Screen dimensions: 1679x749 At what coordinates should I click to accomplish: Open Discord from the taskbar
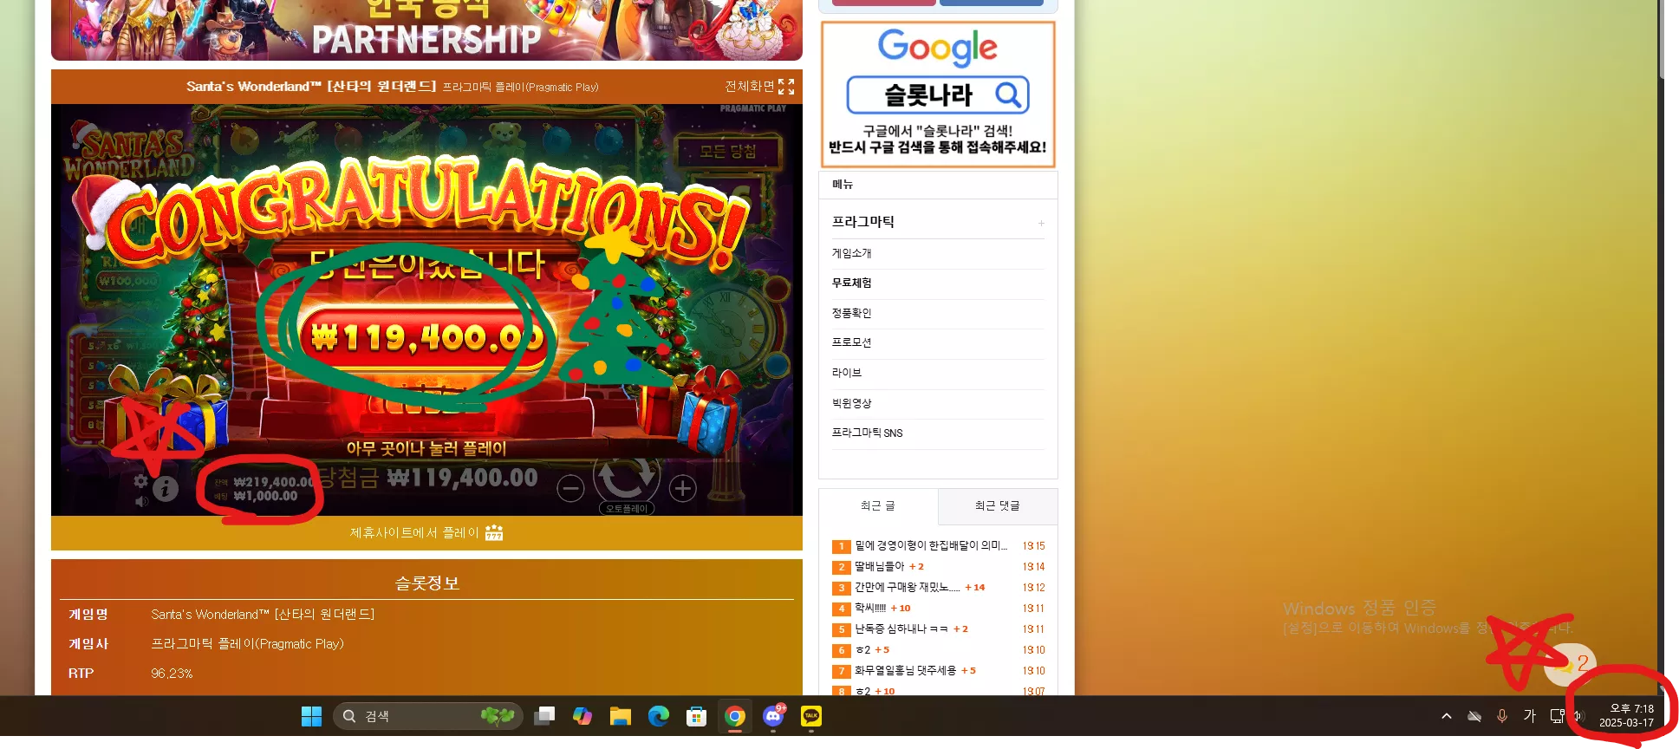pyautogui.click(x=773, y=716)
